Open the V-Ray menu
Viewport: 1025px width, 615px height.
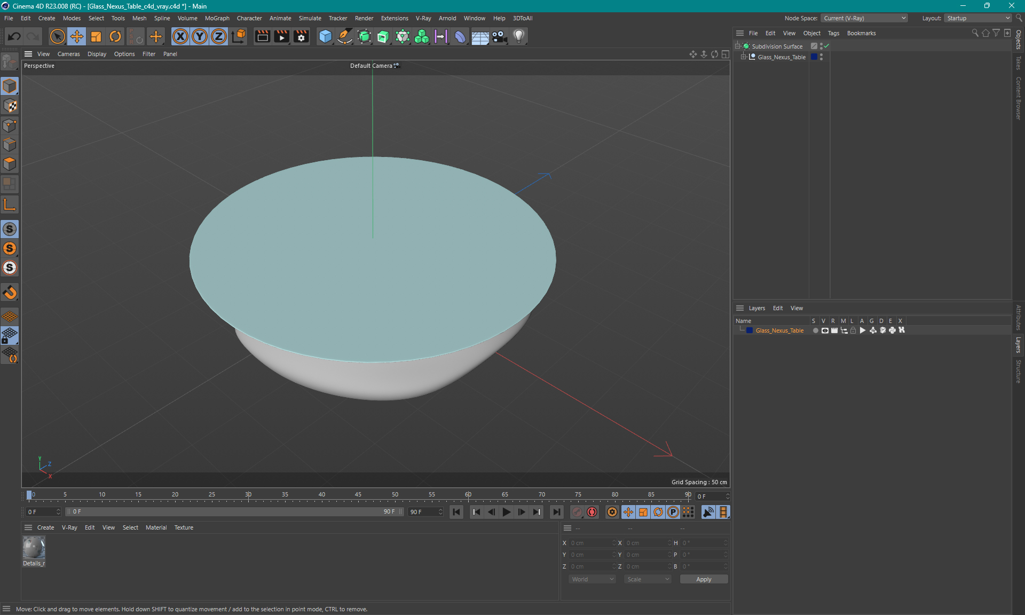pyautogui.click(x=423, y=18)
